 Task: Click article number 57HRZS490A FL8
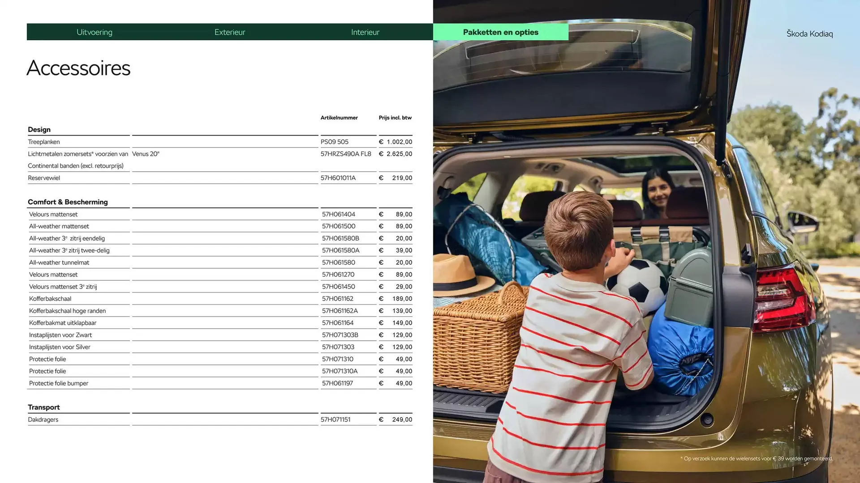coord(346,154)
